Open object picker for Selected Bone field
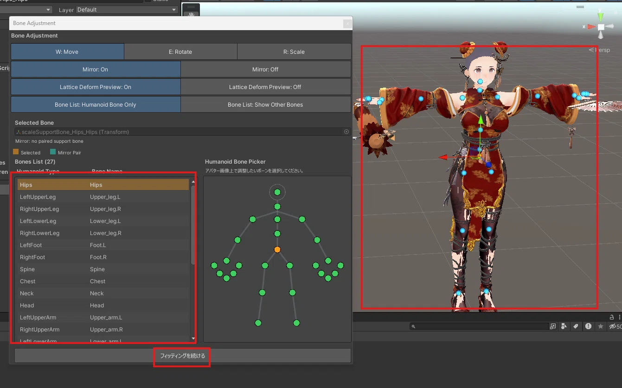The image size is (622, 388). [x=346, y=132]
